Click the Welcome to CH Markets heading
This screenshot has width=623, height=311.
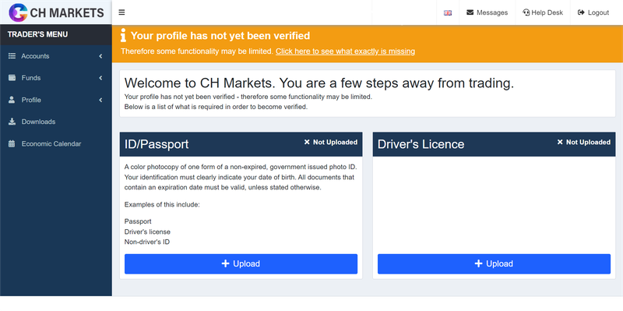[319, 83]
